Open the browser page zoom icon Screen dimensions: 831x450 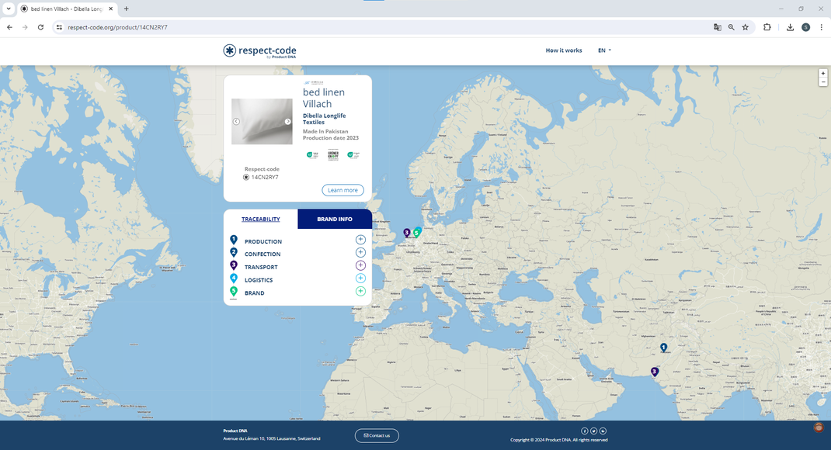pos(732,27)
